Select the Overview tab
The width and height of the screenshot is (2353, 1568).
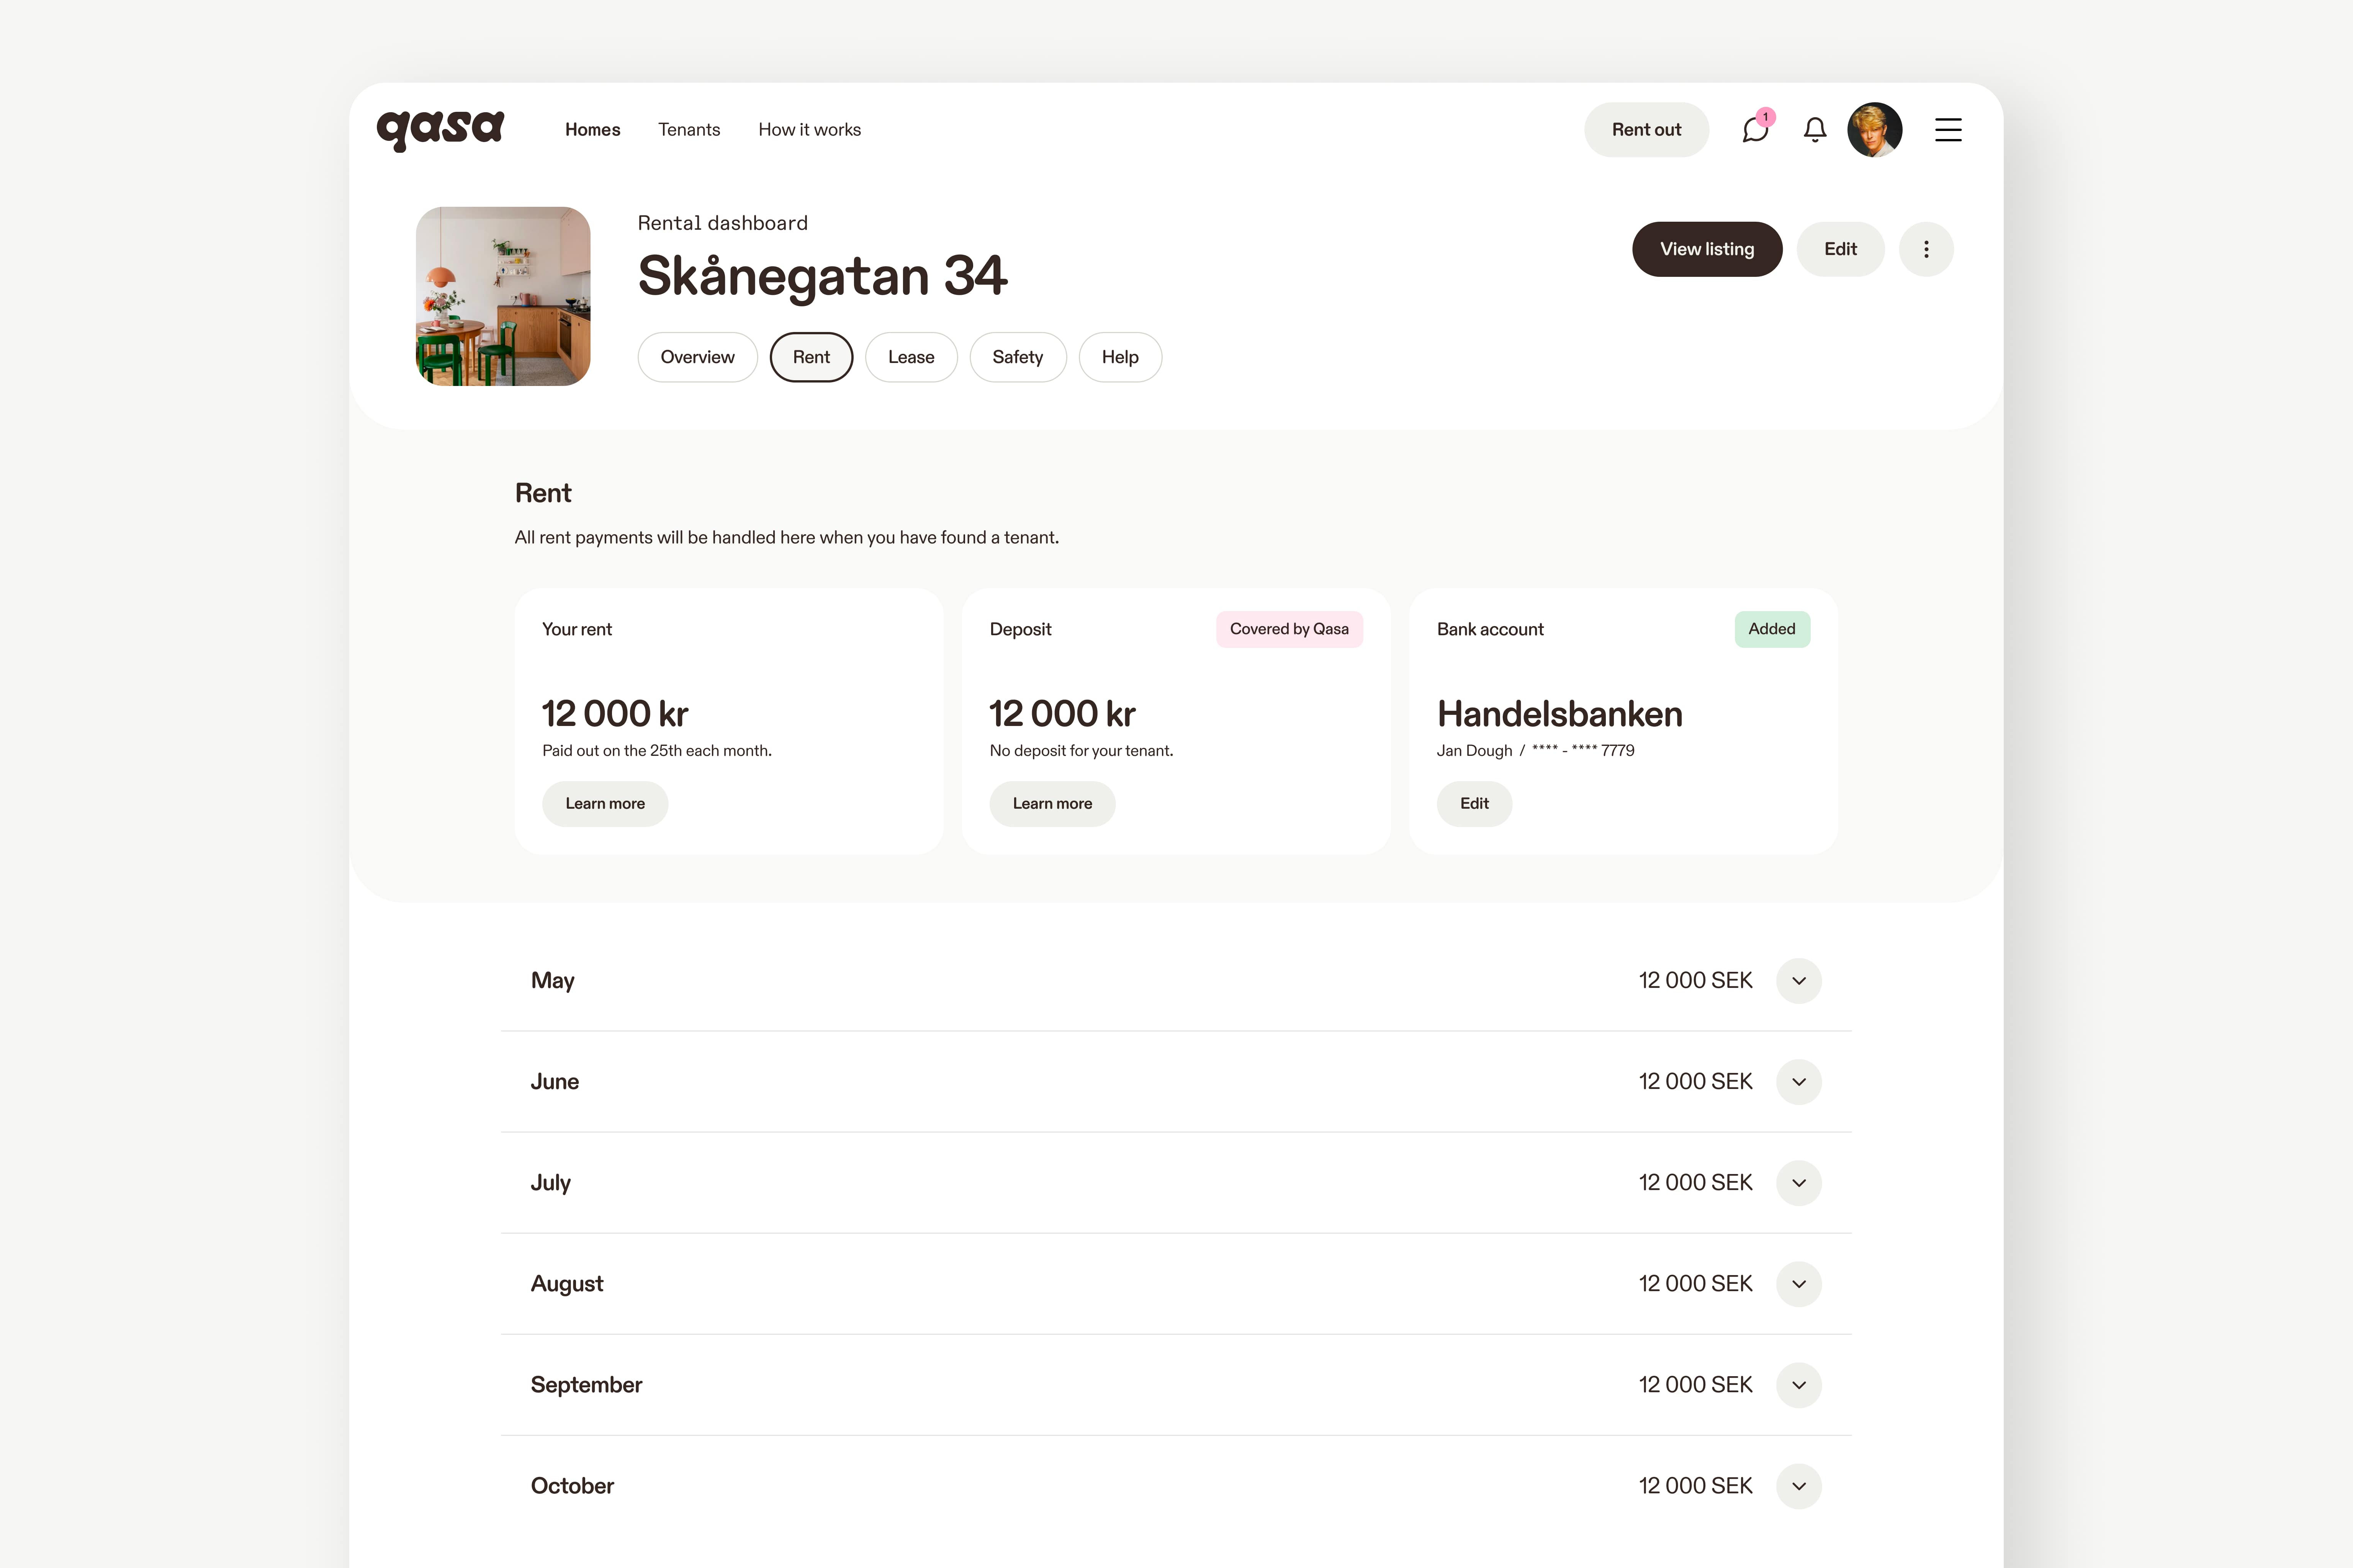(x=696, y=357)
